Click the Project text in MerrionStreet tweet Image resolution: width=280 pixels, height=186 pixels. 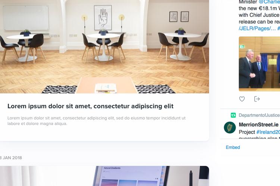pyautogui.click(x=247, y=132)
